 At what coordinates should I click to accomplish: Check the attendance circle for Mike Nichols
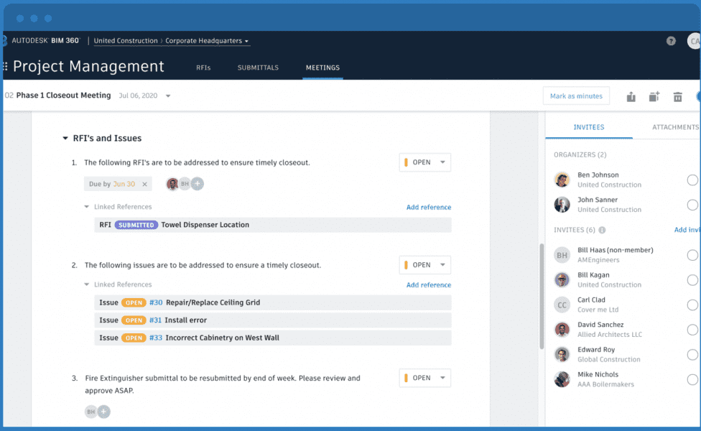[691, 379]
